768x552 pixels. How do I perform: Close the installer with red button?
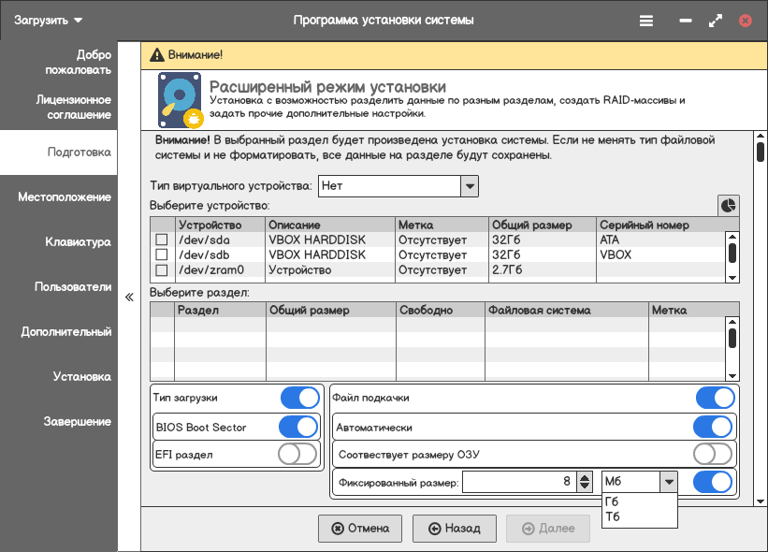tap(745, 21)
